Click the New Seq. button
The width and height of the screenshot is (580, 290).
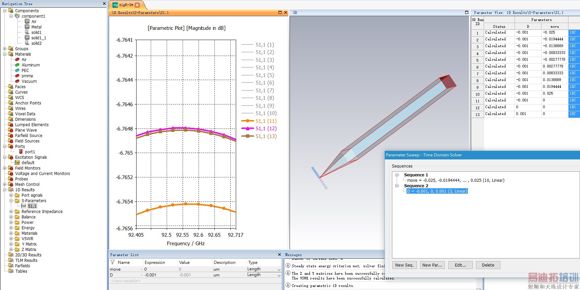click(404, 265)
